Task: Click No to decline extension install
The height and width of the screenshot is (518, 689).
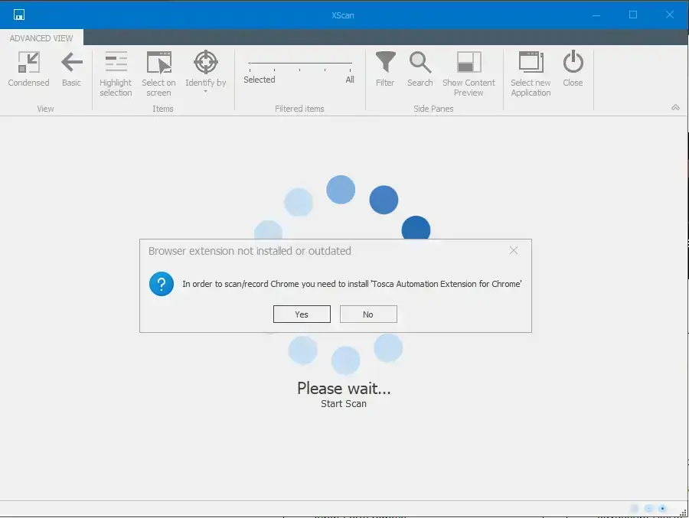Action: click(368, 314)
